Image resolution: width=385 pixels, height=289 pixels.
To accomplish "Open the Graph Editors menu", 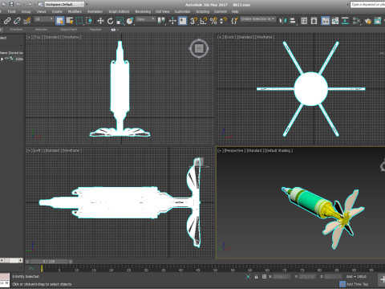I will click(119, 11).
